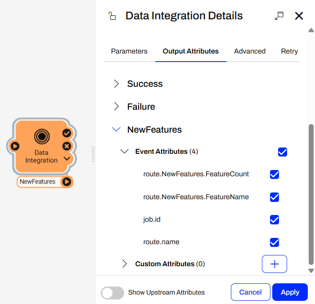This screenshot has width=315, height=304.
Task: Add a custom attribute with plus button
Action: point(274,264)
